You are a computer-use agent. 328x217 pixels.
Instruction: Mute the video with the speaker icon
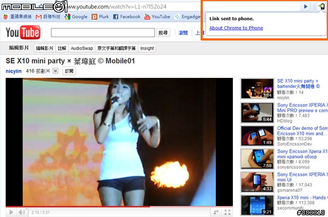[x=21, y=212]
